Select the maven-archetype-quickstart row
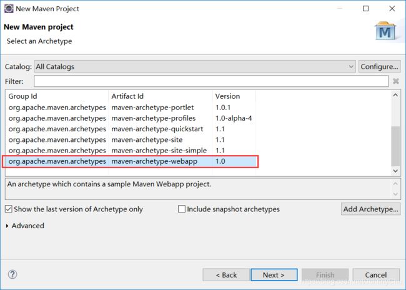The width and height of the screenshot is (406, 290). coord(131,129)
